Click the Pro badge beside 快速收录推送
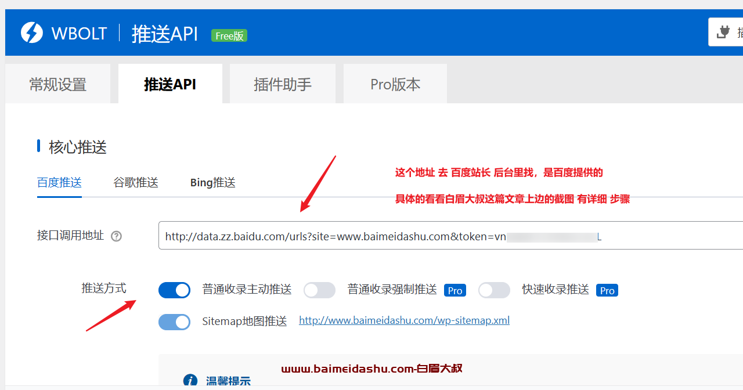Screen dimensions: 743x390 tap(607, 290)
